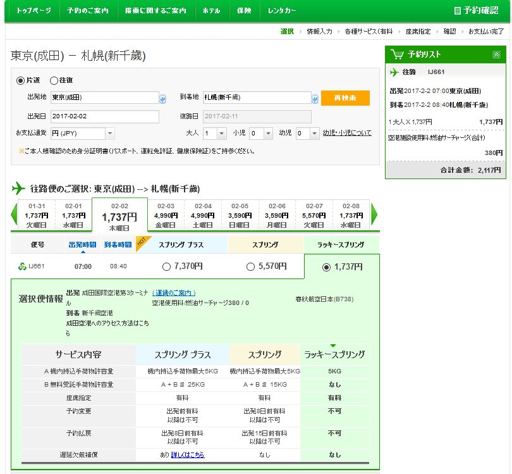Open the ホテル menu item
Screen dimensions: 512x474
pyautogui.click(x=211, y=11)
